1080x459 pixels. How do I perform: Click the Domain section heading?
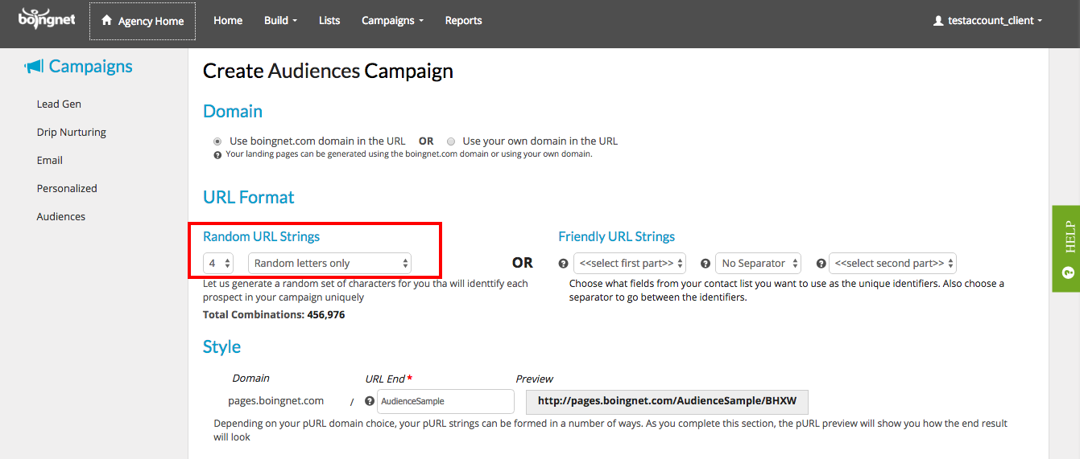click(x=233, y=111)
